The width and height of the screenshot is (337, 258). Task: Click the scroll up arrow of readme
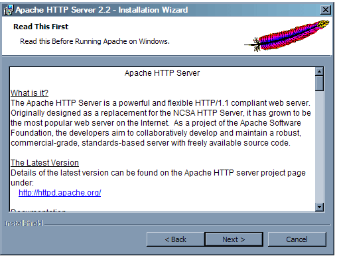coord(319,71)
